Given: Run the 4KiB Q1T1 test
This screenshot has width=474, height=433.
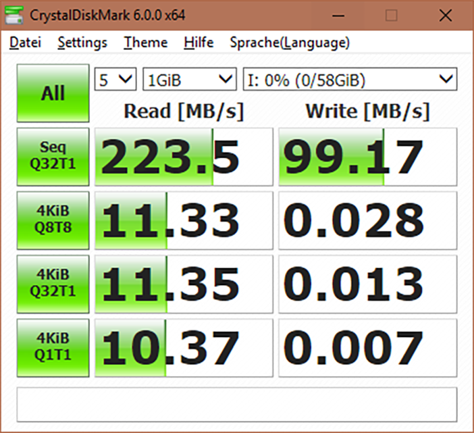Looking at the screenshot, I should (x=53, y=348).
